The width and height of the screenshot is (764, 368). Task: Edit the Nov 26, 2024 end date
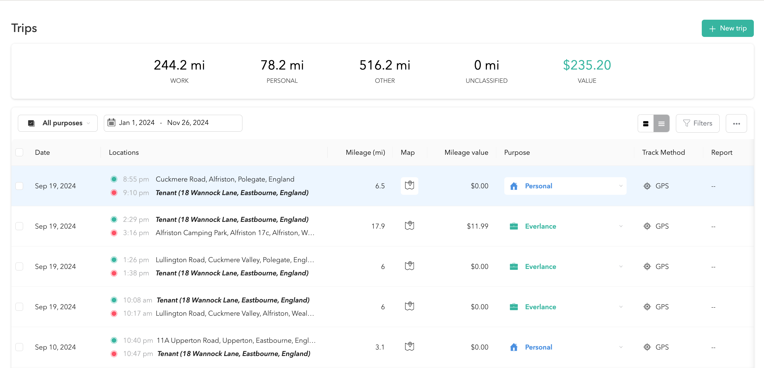(x=188, y=123)
